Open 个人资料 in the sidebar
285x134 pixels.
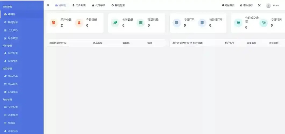tap(22, 30)
